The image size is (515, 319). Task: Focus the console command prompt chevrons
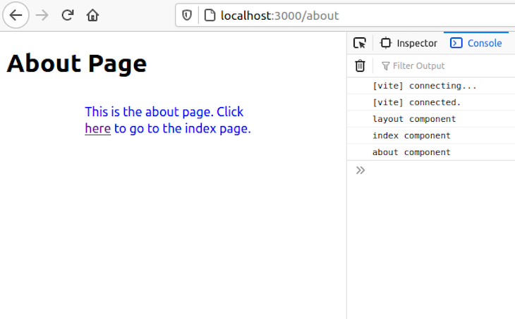click(360, 170)
